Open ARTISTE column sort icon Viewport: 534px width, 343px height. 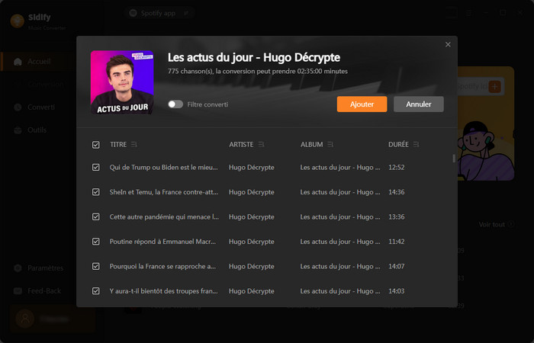[262, 144]
